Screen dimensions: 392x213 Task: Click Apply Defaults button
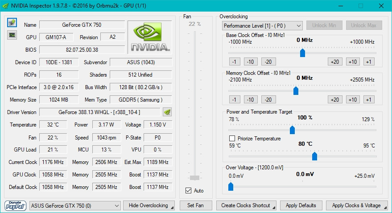[301, 205]
